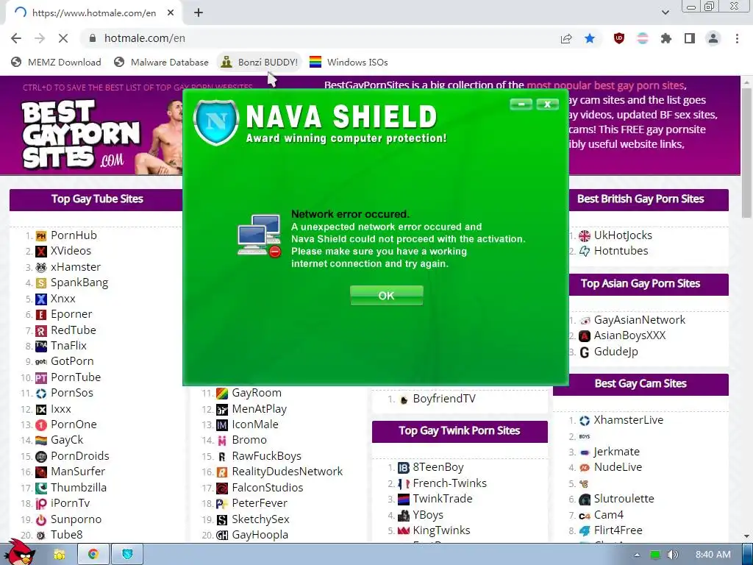Open the BoyfriendTV link
This screenshot has width=753, height=565.
tap(444, 399)
